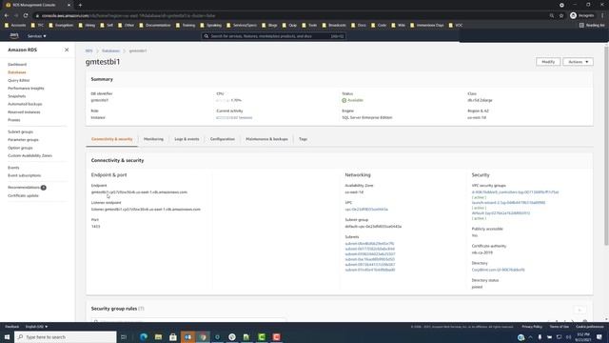
Task: Switch to the Configuration tab
Action: coord(223,139)
